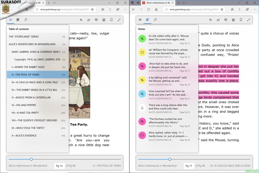This screenshot has width=259, height=173.
Task: Open text options in left reader toolbar
Action: pyautogui.click(x=81, y=20)
